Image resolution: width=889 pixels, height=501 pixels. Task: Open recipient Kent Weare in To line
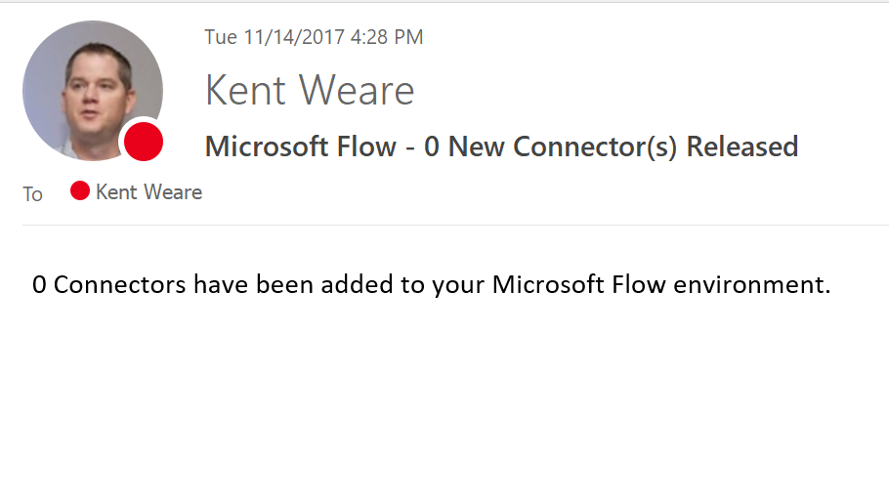click(148, 192)
